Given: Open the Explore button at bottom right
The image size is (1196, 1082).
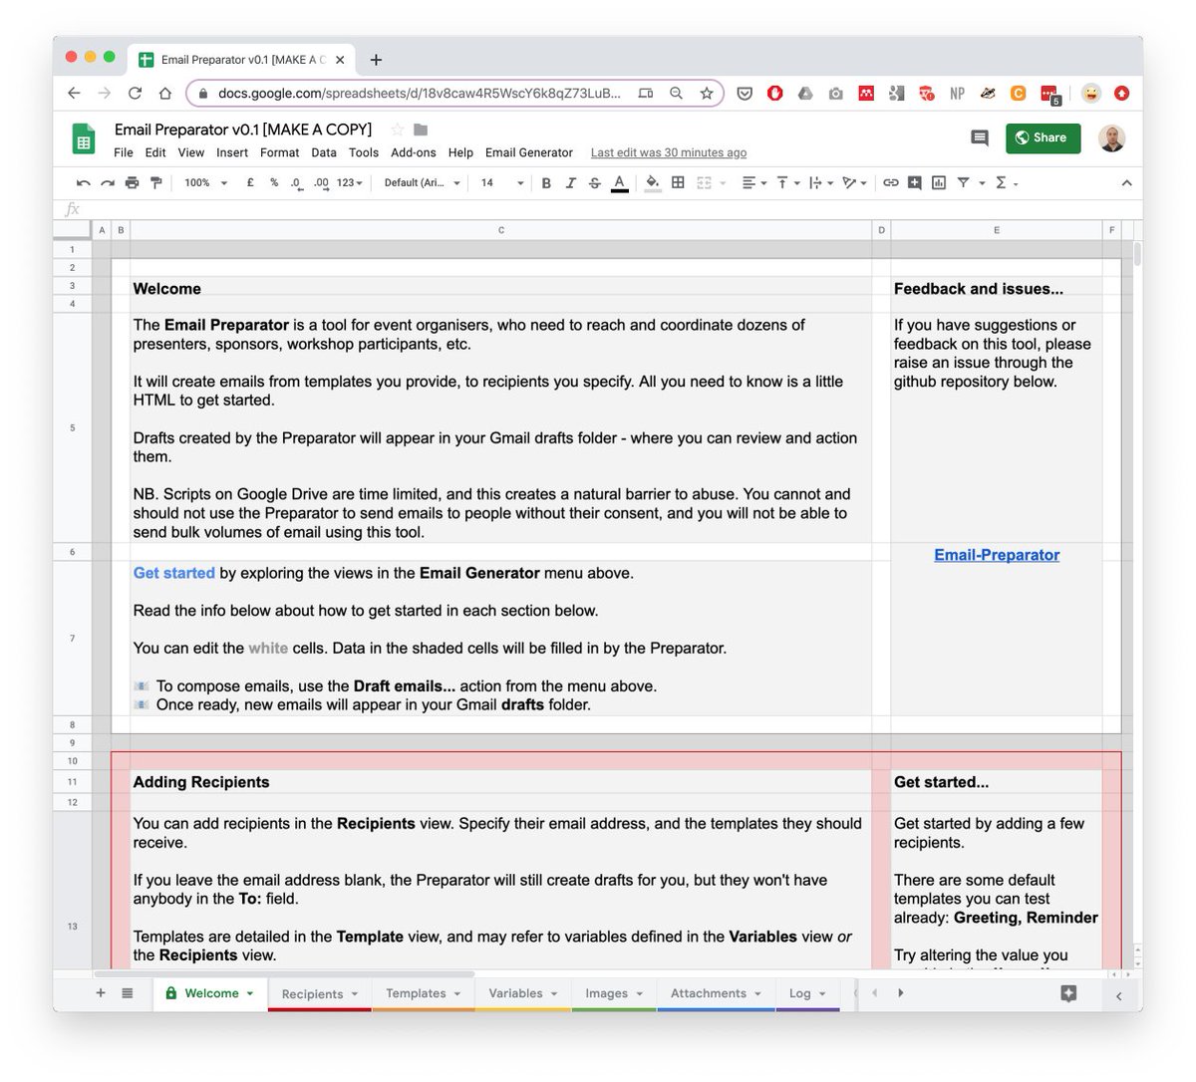Looking at the screenshot, I should point(1068,993).
